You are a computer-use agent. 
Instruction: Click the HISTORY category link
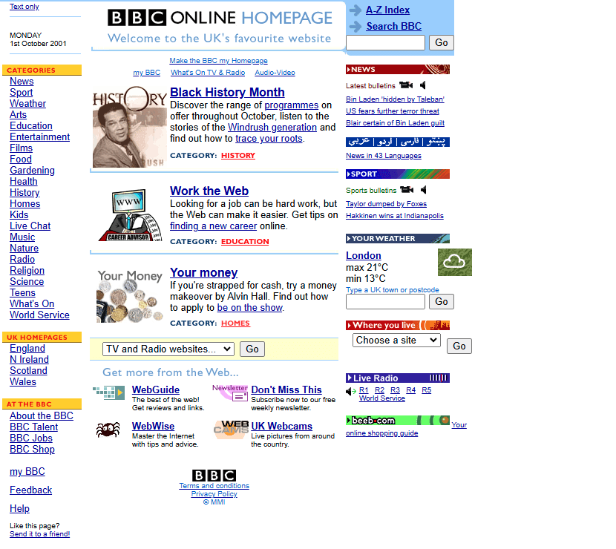[238, 156]
